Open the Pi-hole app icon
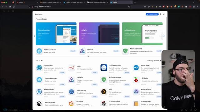This screenshot has width=200, height=112. click(136, 80)
